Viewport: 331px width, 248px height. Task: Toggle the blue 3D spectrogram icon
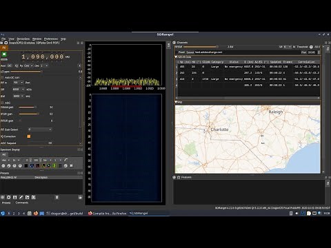click(32, 165)
